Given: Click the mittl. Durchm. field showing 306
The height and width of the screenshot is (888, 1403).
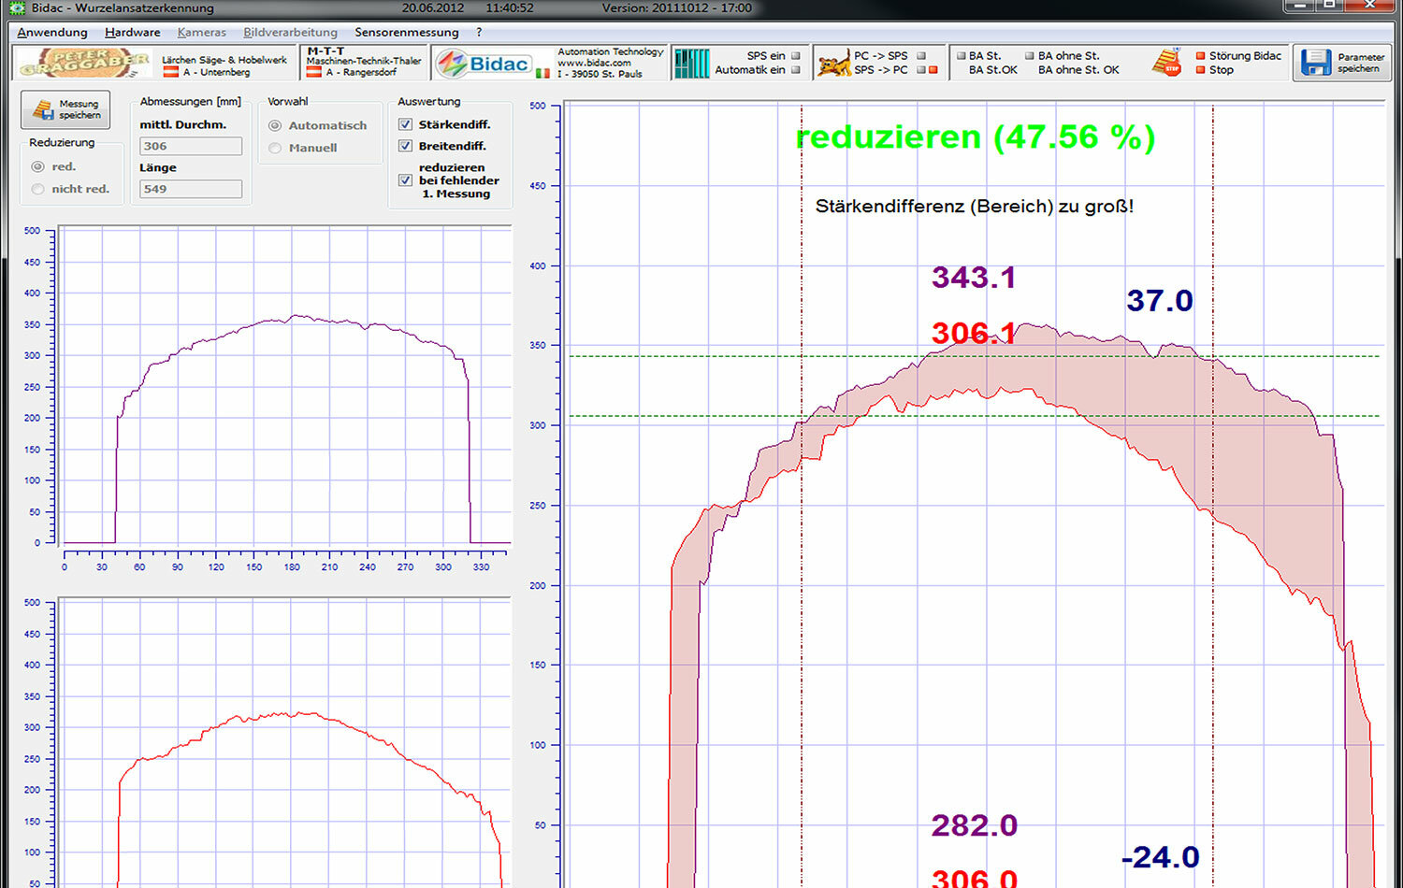Looking at the screenshot, I should pyautogui.click(x=191, y=146).
